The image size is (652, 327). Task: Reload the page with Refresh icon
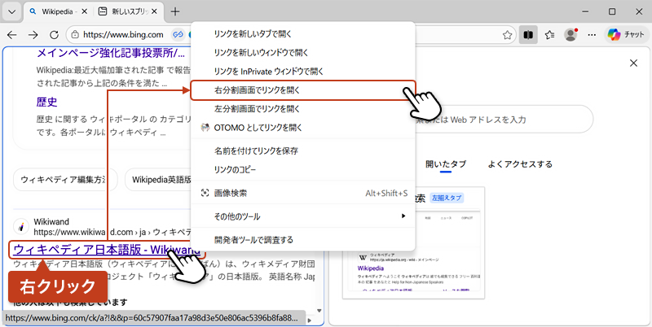55,35
